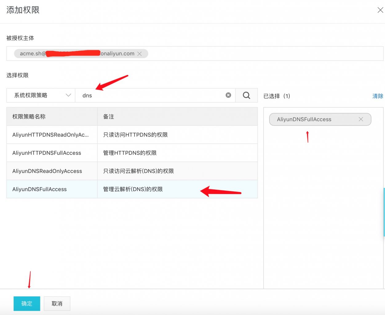Open the 系统权限策略 policy type dropdown

click(x=40, y=95)
